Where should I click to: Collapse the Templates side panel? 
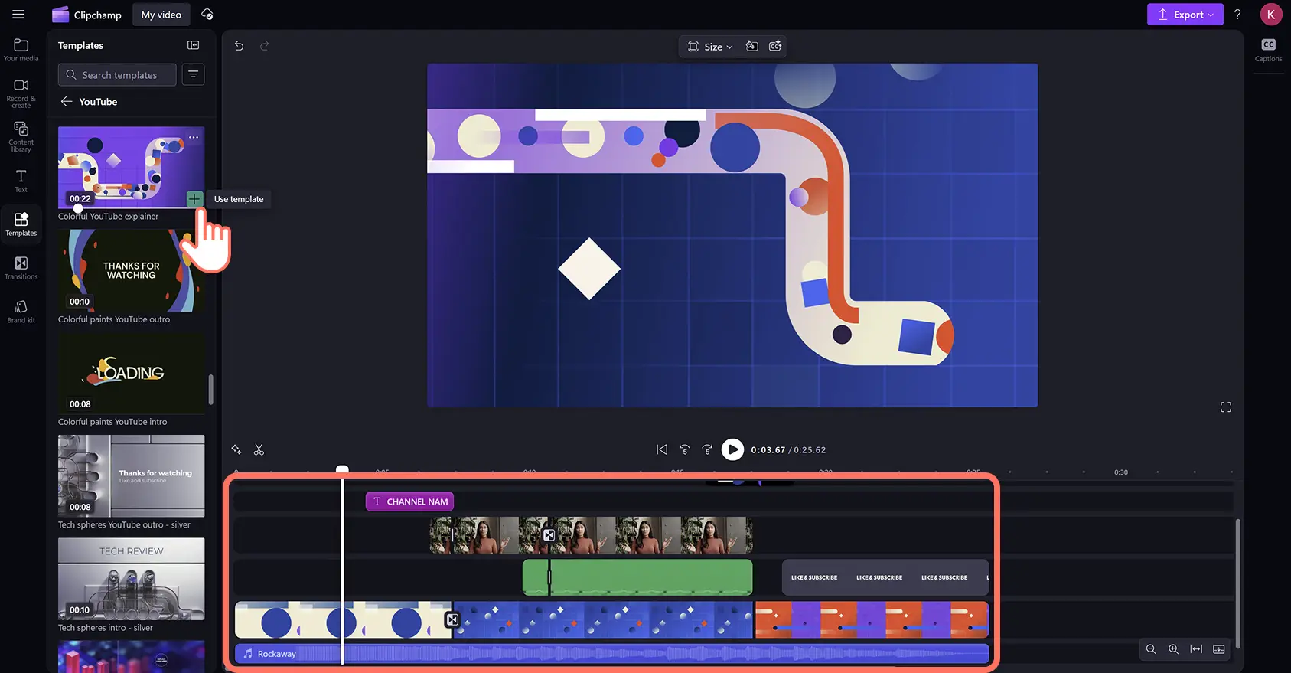tap(194, 45)
